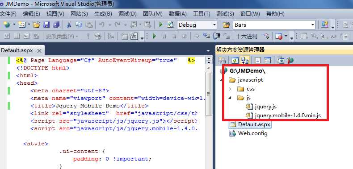Click the View in Browser icon

171,25
